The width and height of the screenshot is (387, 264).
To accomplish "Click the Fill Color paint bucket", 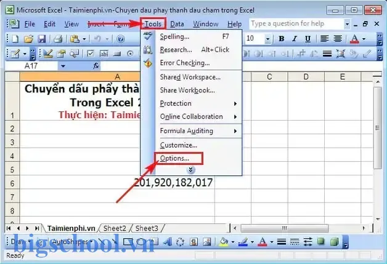I will pyautogui.click(x=224, y=242).
